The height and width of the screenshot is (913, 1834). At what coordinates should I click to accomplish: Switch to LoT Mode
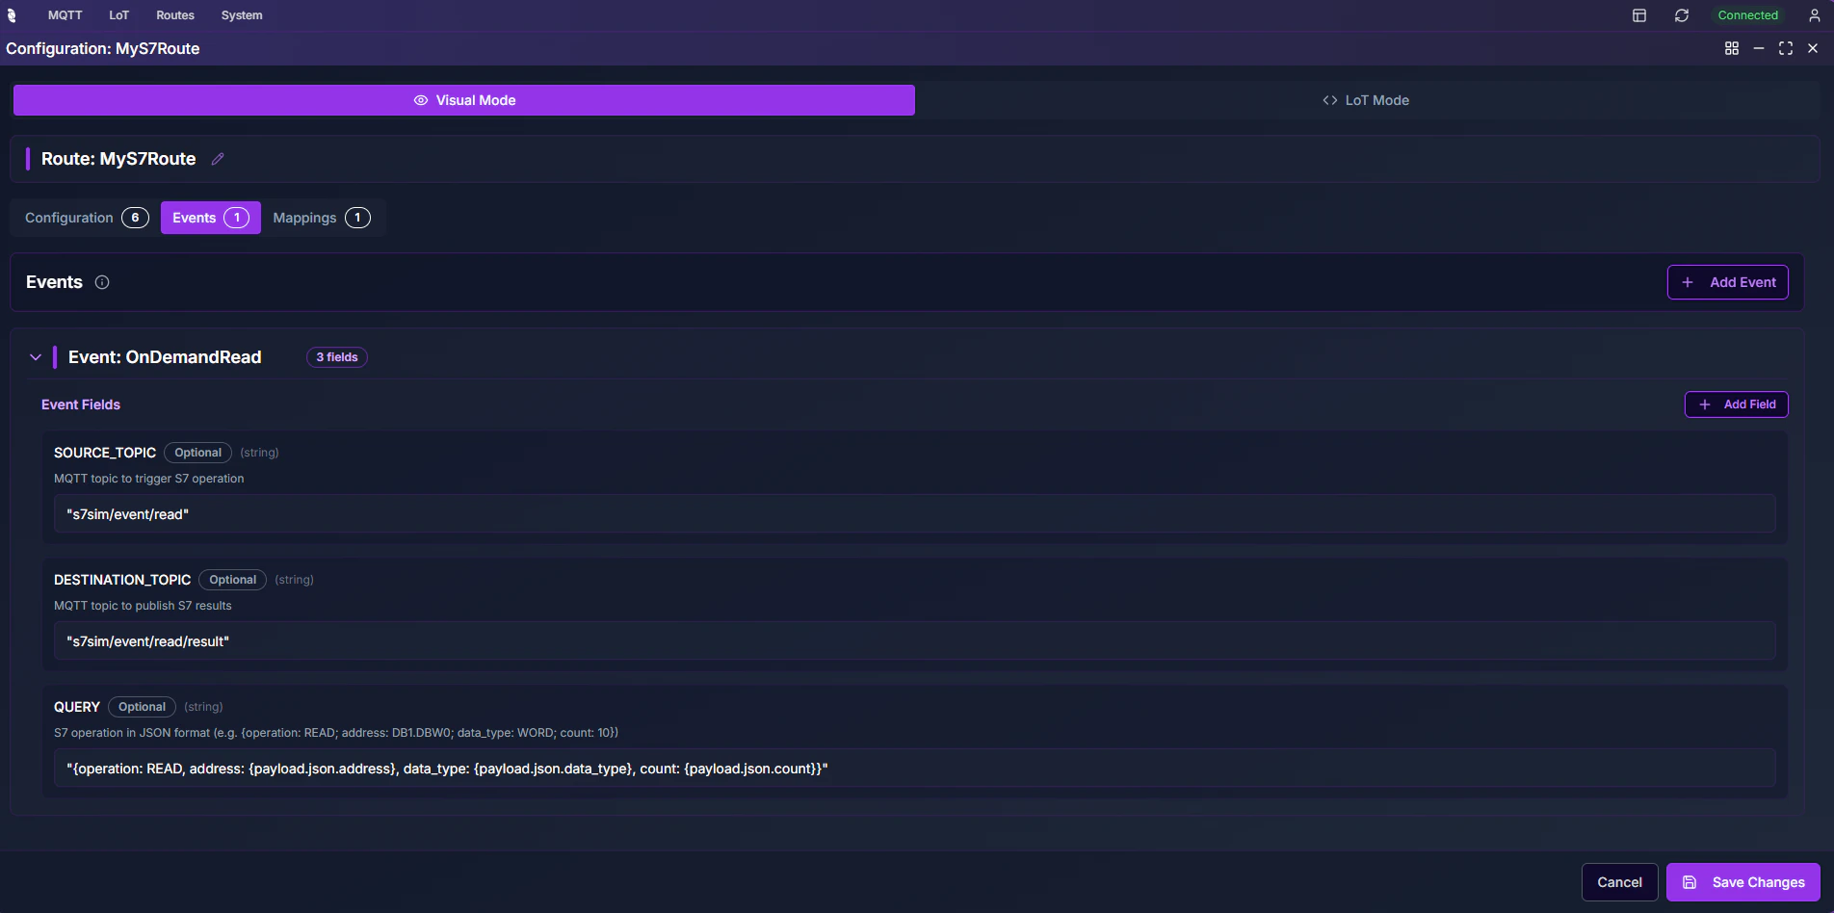coord(1366,100)
